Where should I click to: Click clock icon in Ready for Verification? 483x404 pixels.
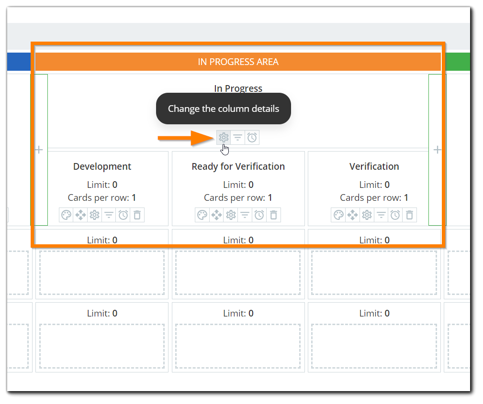tap(259, 215)
